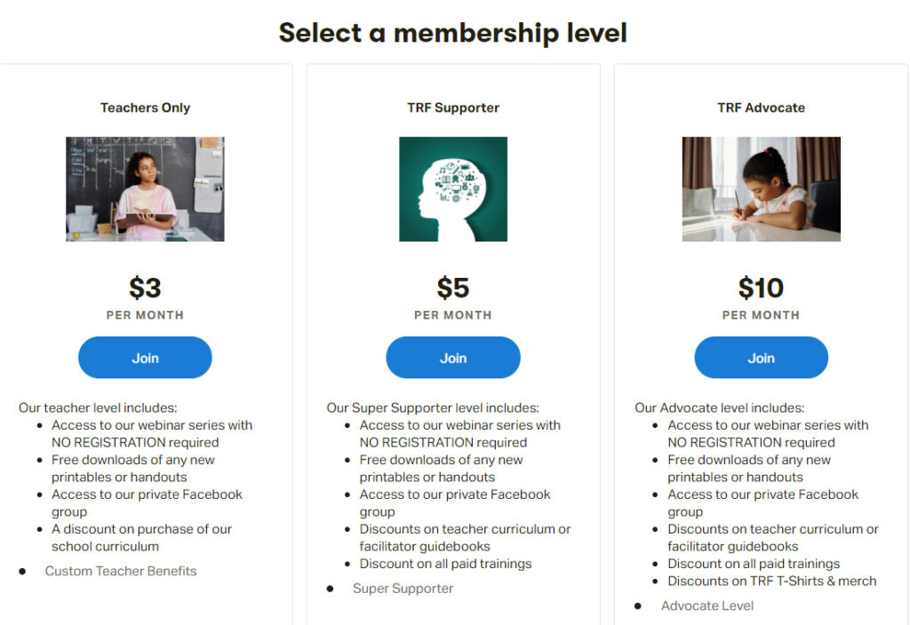
Task: Click the $10 per month price
Action: coord(761,289)
